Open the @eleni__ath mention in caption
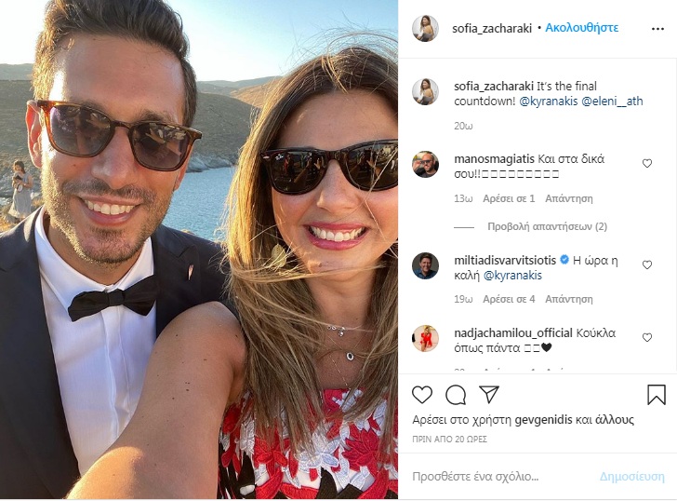This screenshot has width=677, height=501. [x=612, y=102]
